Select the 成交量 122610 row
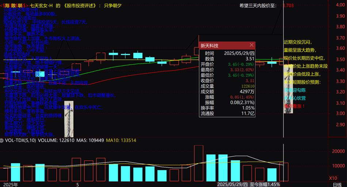Screen dimensions: 347x187 (227, 86)
